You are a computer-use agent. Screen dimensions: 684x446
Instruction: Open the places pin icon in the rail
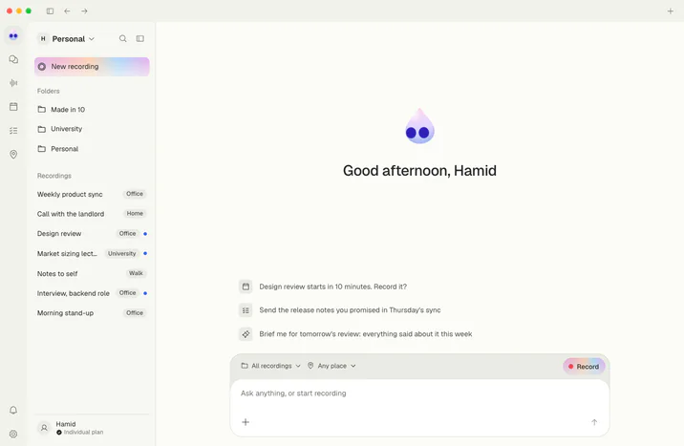point(13,155)
